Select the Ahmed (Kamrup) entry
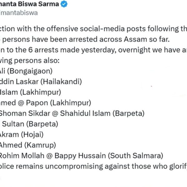 tap(27, 144)
